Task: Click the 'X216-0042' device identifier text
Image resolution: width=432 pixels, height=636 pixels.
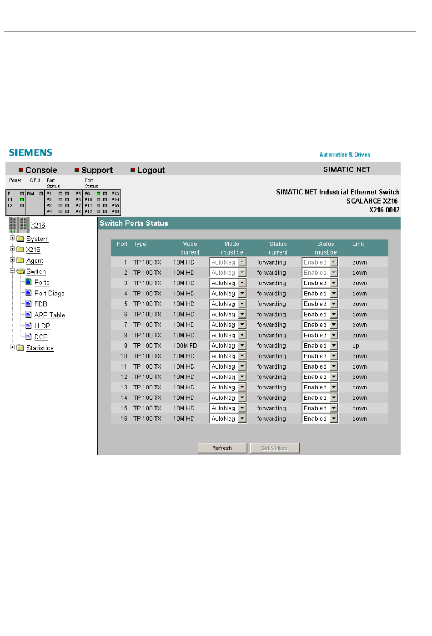Action: pyautogui.click(x=384, y=210)
